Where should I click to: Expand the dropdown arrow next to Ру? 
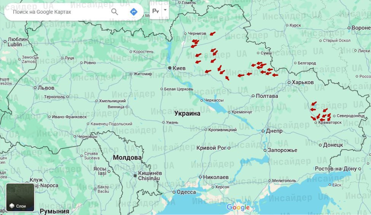(x=165, y=10)
